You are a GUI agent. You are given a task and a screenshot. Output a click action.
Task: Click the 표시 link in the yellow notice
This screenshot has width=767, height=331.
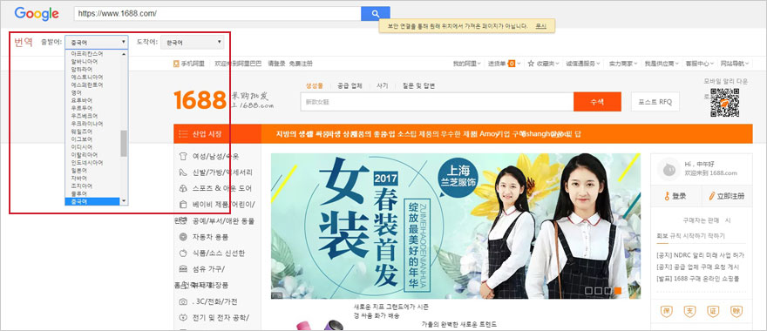(x=540, y=26)
